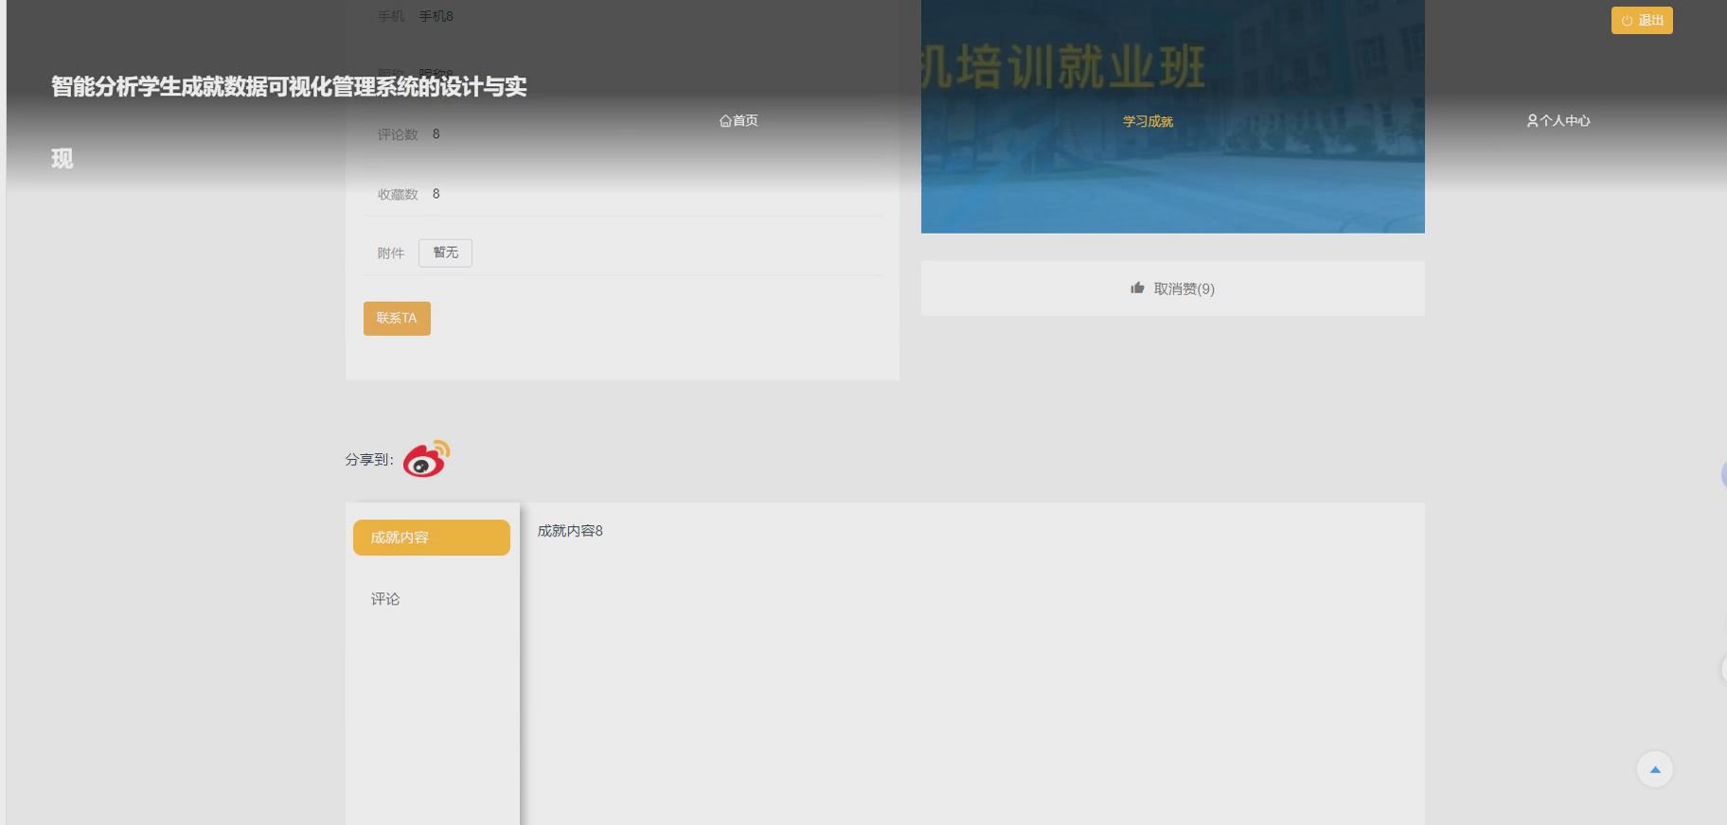Click the back-to-top arrow button
The image size is (1727, 825).
[1655, 769]
